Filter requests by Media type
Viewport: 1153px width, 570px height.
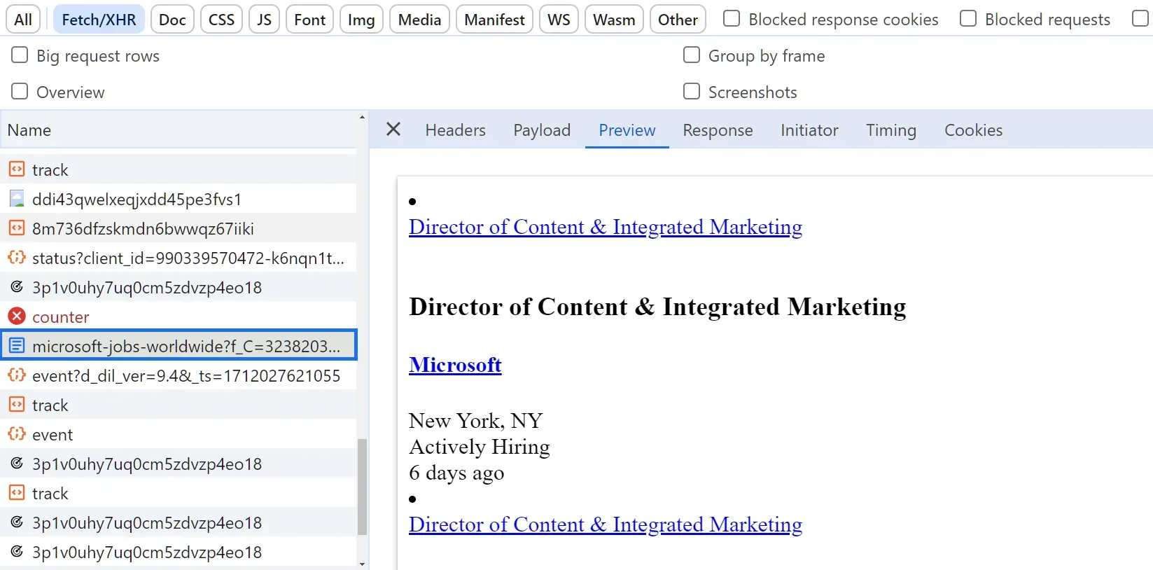[x=419, y=20]
